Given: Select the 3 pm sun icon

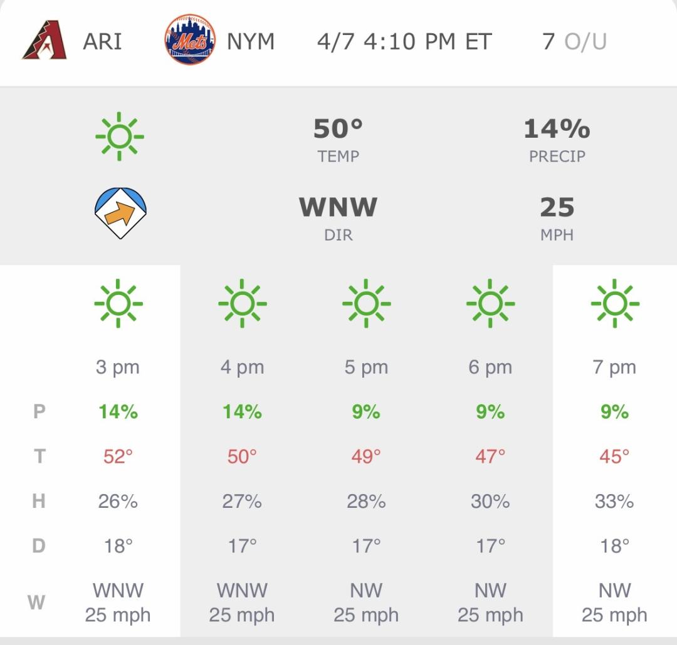Looking at the screenshot, I should pyautogui.click(x=118, y=304).
